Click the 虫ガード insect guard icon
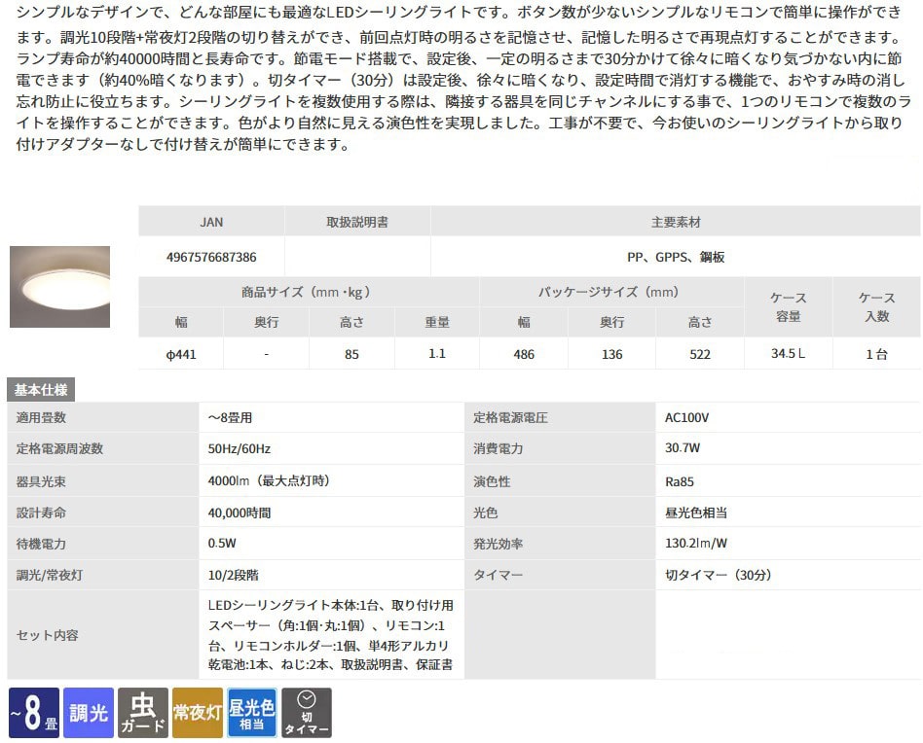Viewport: 923px width, 743px height. point(142,713)
